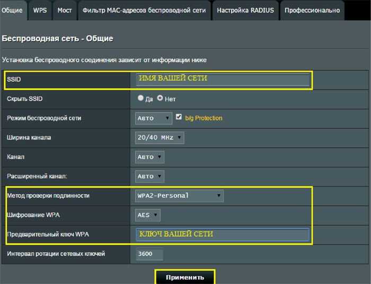The image size is (371, 284).
Task: Select Нет for Скрыть SSID
Action: pos(160,98)
